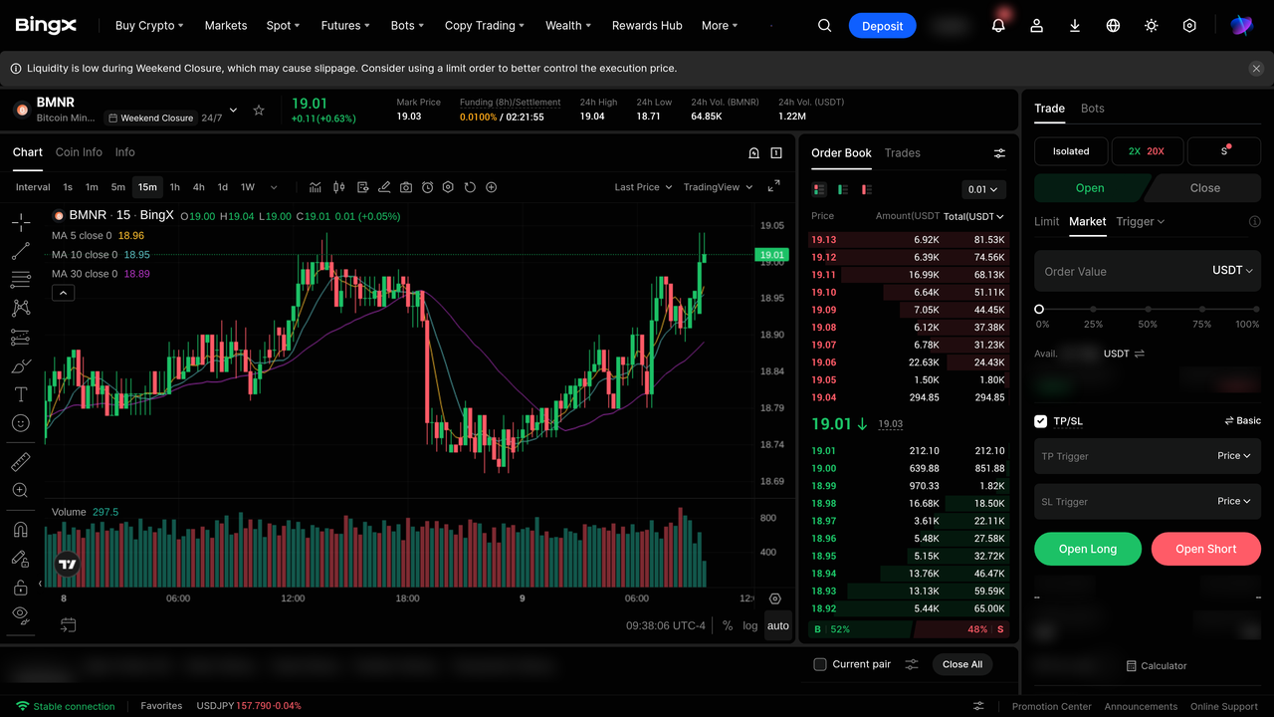Add BMNR to favorites with the star
1274x717 pixels.
click(259, 110)
